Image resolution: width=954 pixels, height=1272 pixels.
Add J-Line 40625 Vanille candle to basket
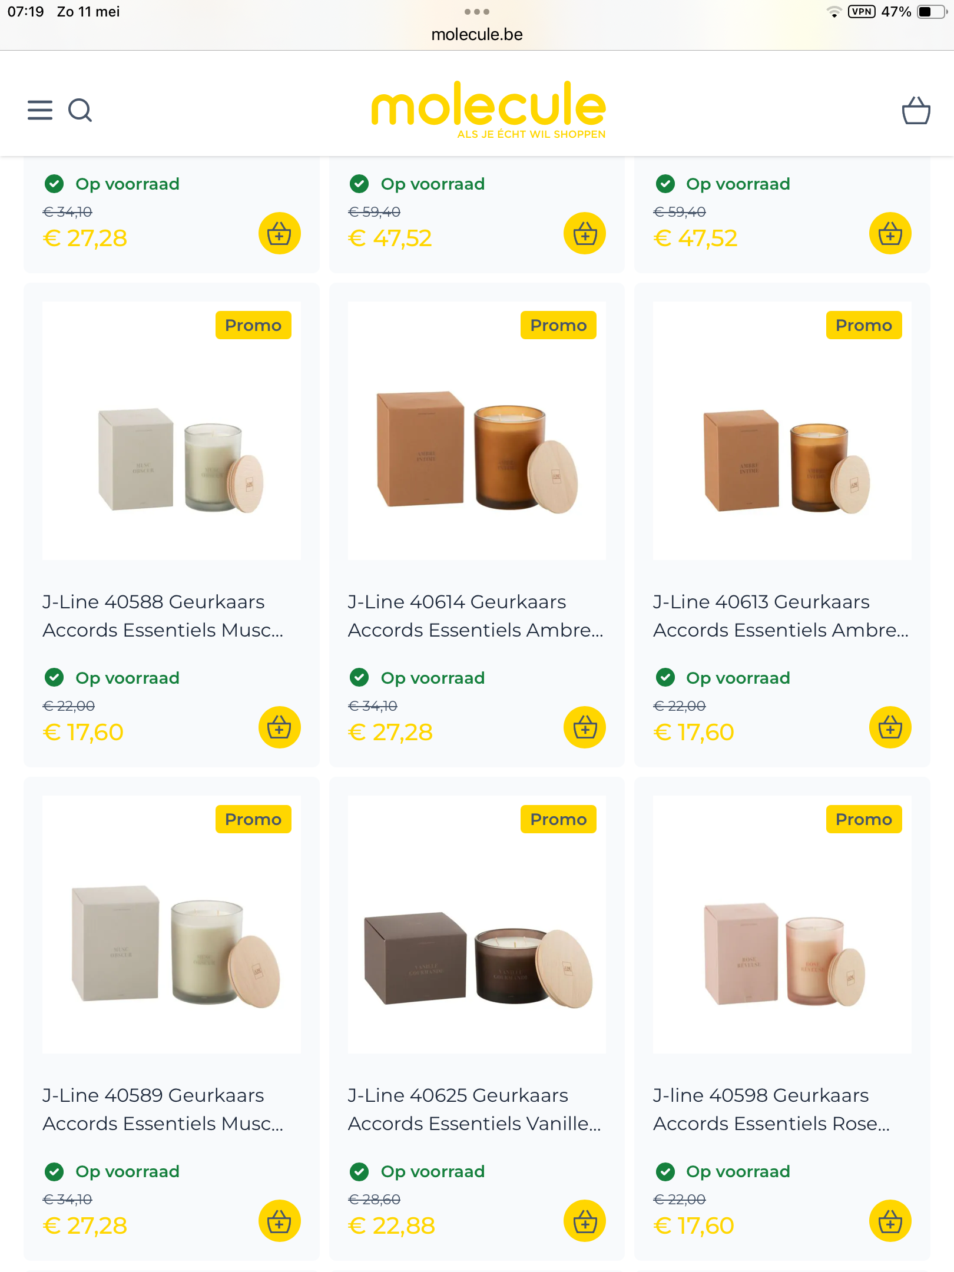coord(585,1221)
